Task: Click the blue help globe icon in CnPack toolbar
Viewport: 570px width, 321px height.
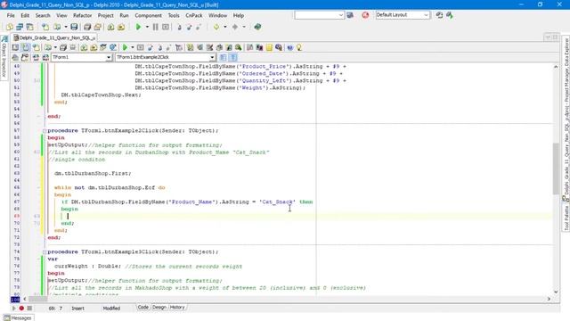Action: tap(289, 47)
